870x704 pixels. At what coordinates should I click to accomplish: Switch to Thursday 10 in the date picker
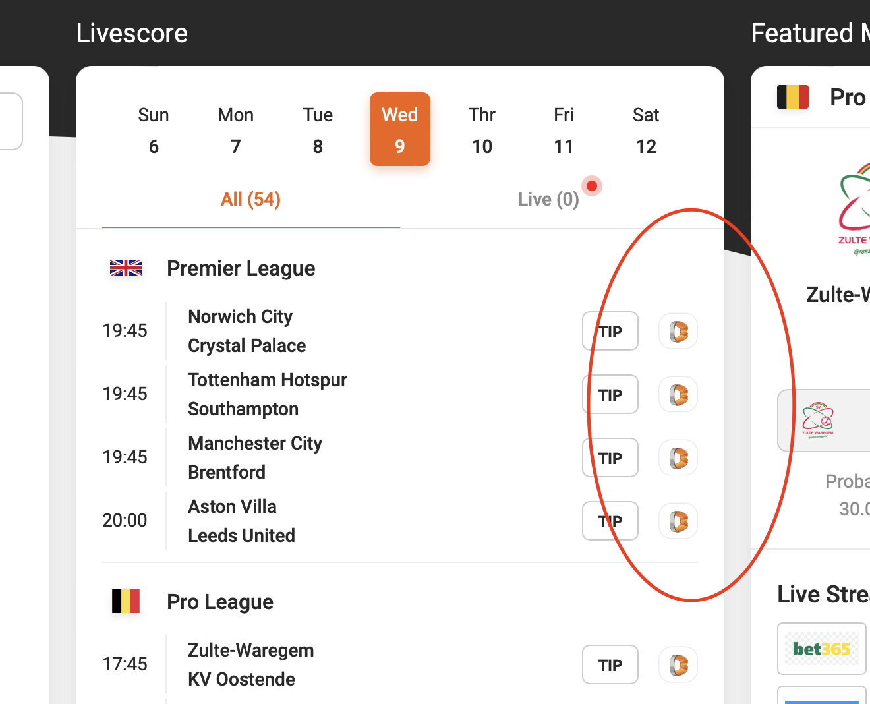(482, 129)
